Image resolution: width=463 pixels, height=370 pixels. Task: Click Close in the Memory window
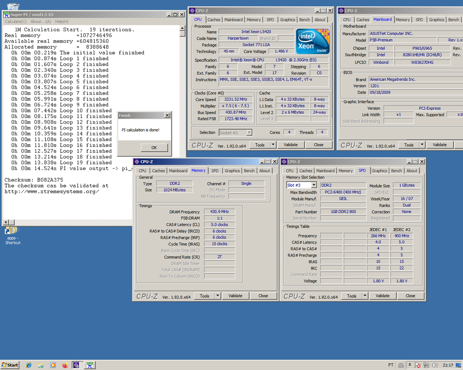click(x=263, y=296)
